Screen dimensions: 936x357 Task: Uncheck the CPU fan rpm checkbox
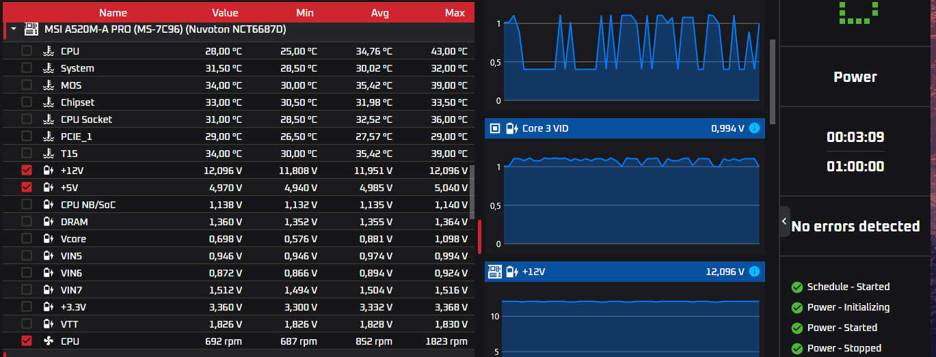27,341
